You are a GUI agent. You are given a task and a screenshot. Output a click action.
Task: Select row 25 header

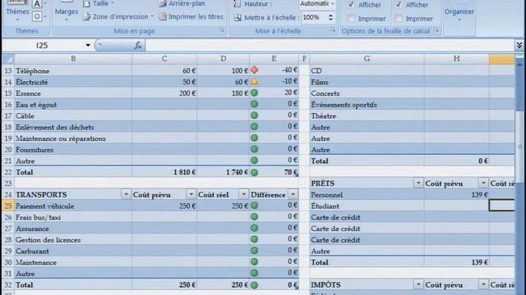click(x=8, y=206)
